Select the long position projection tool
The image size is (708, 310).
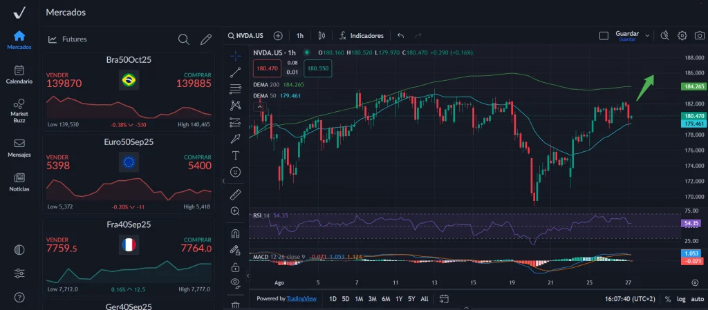pyautogui.click(x=235, y=122)
